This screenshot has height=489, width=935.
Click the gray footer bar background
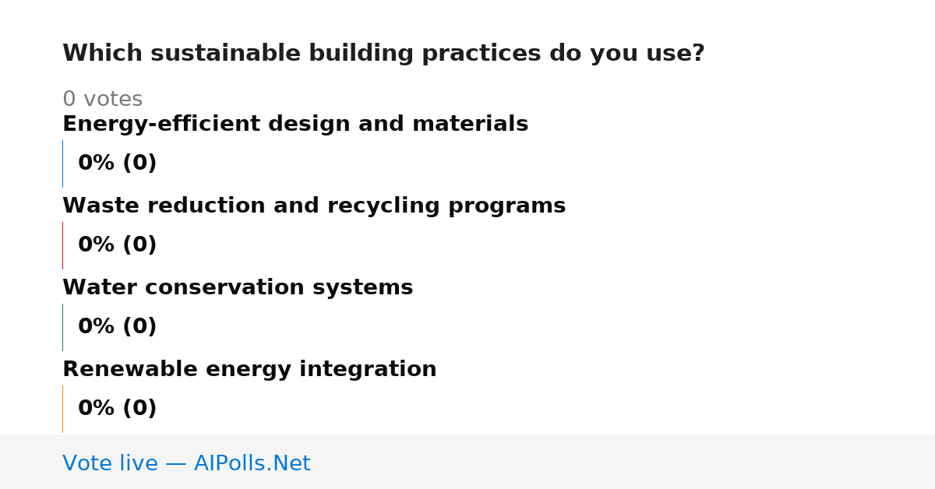point(623,462)
